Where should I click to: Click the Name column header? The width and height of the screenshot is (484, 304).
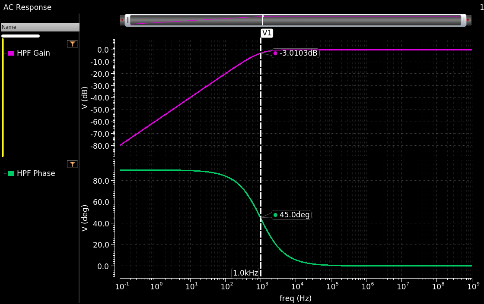[x=40, y=27]
